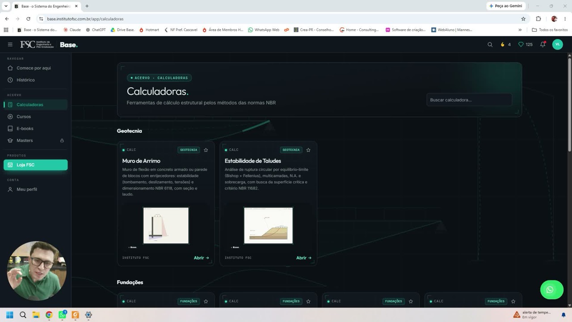Open WhatsApp from the taskbar

tap(62, 315)
